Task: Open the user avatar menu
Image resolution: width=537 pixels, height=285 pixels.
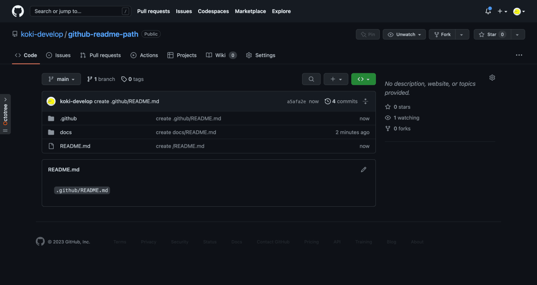Action: pyautogui.click(x=519, y=11)
